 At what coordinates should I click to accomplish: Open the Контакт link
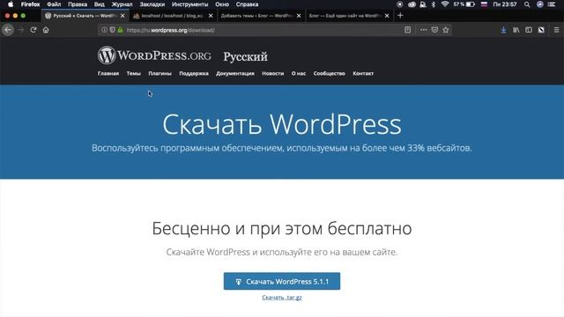(363, 73)
